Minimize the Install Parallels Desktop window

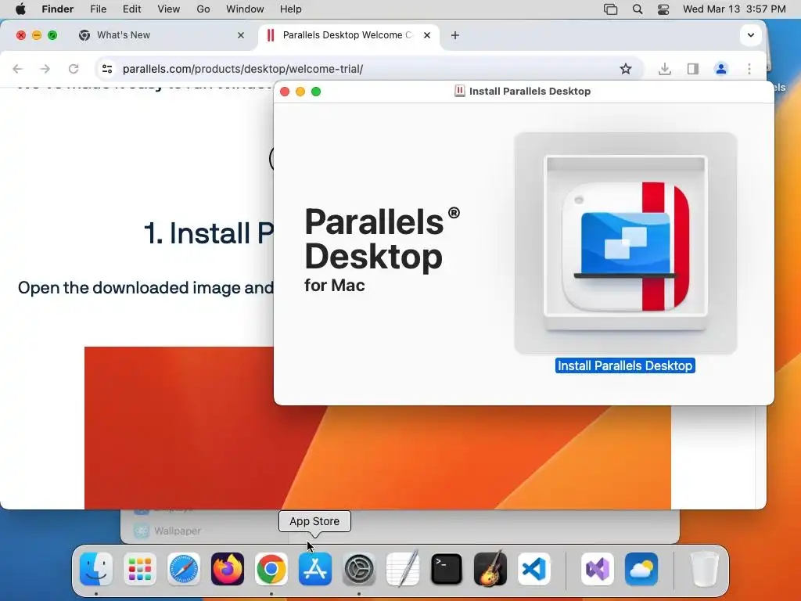click(x=300, y=92)
